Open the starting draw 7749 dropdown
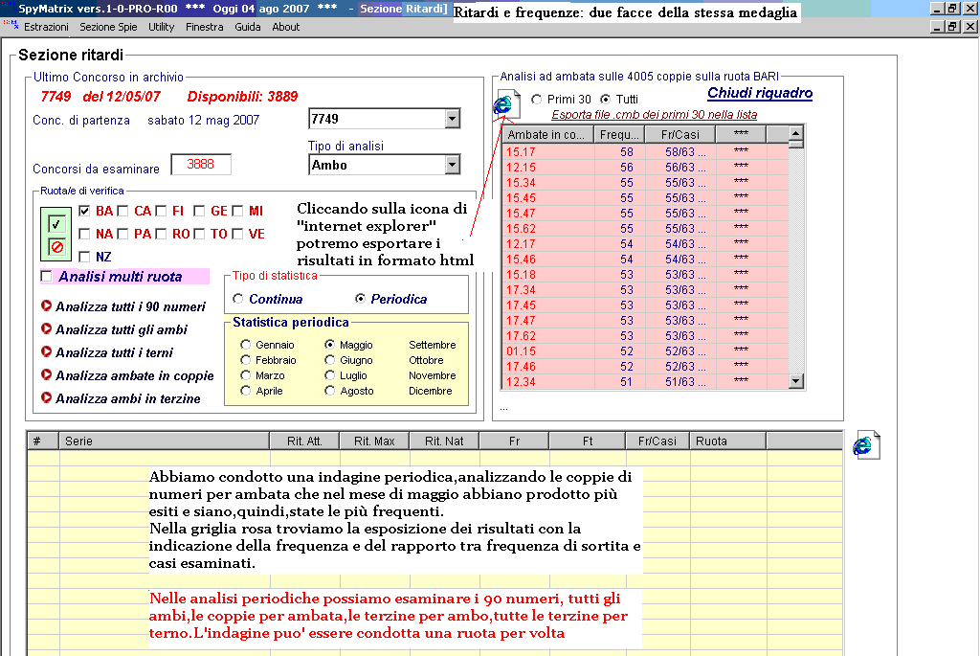 (453, 119)
